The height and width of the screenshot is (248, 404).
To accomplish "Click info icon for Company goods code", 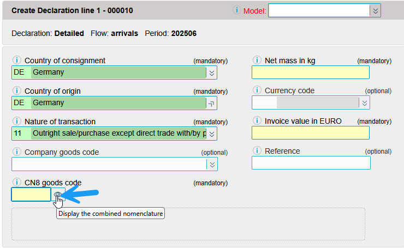I will point(16,152).
